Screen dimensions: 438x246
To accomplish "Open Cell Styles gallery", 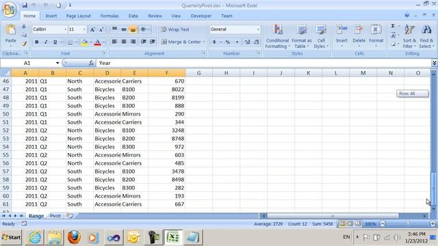I will (321, 36).
